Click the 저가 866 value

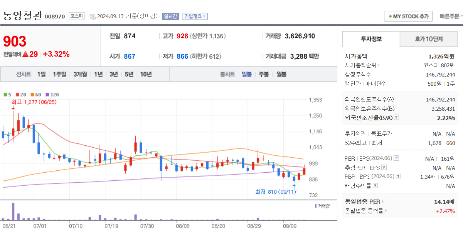click(182, 57)
